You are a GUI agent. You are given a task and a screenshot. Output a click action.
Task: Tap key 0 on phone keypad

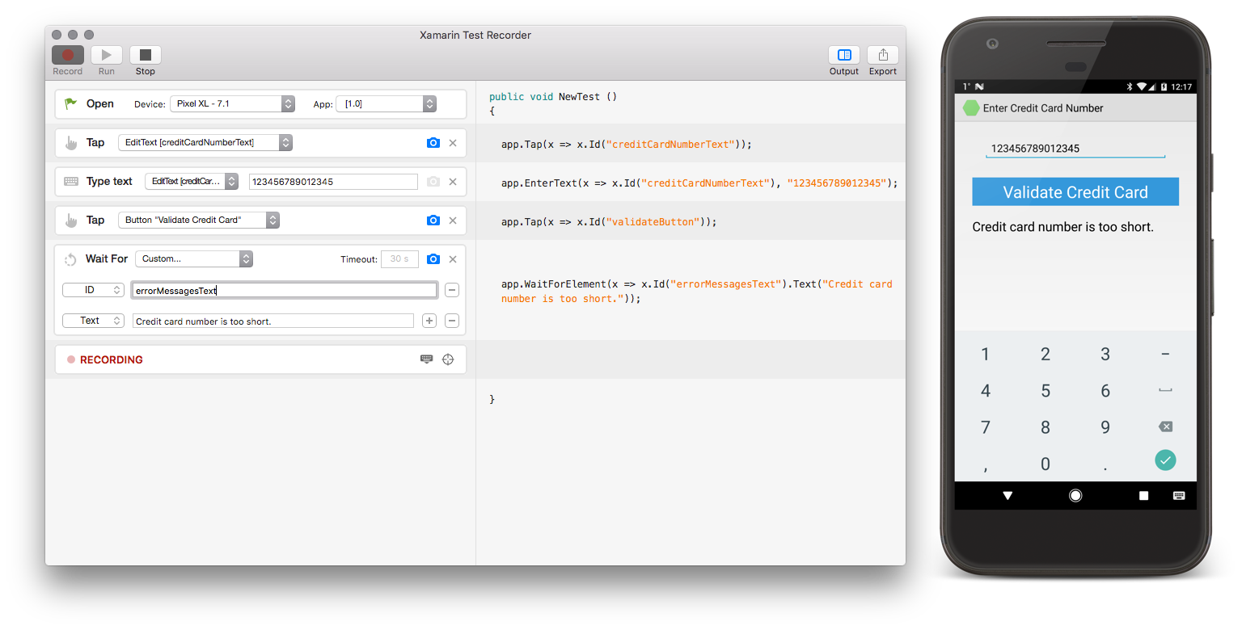pyautogui.click(x=1046, y=464)
